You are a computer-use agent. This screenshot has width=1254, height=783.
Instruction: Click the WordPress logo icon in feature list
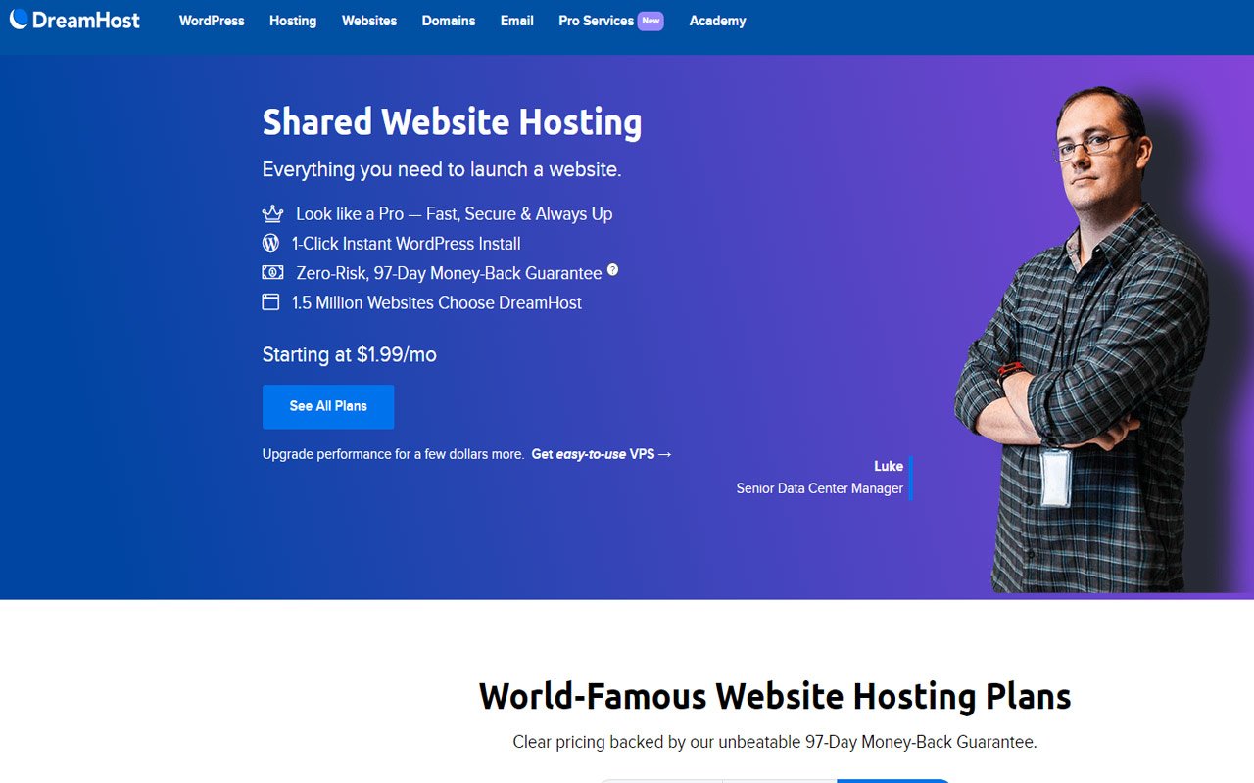pos(270,243)
